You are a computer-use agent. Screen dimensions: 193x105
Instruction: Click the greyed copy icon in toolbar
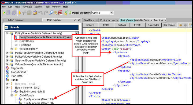(29, 13)
